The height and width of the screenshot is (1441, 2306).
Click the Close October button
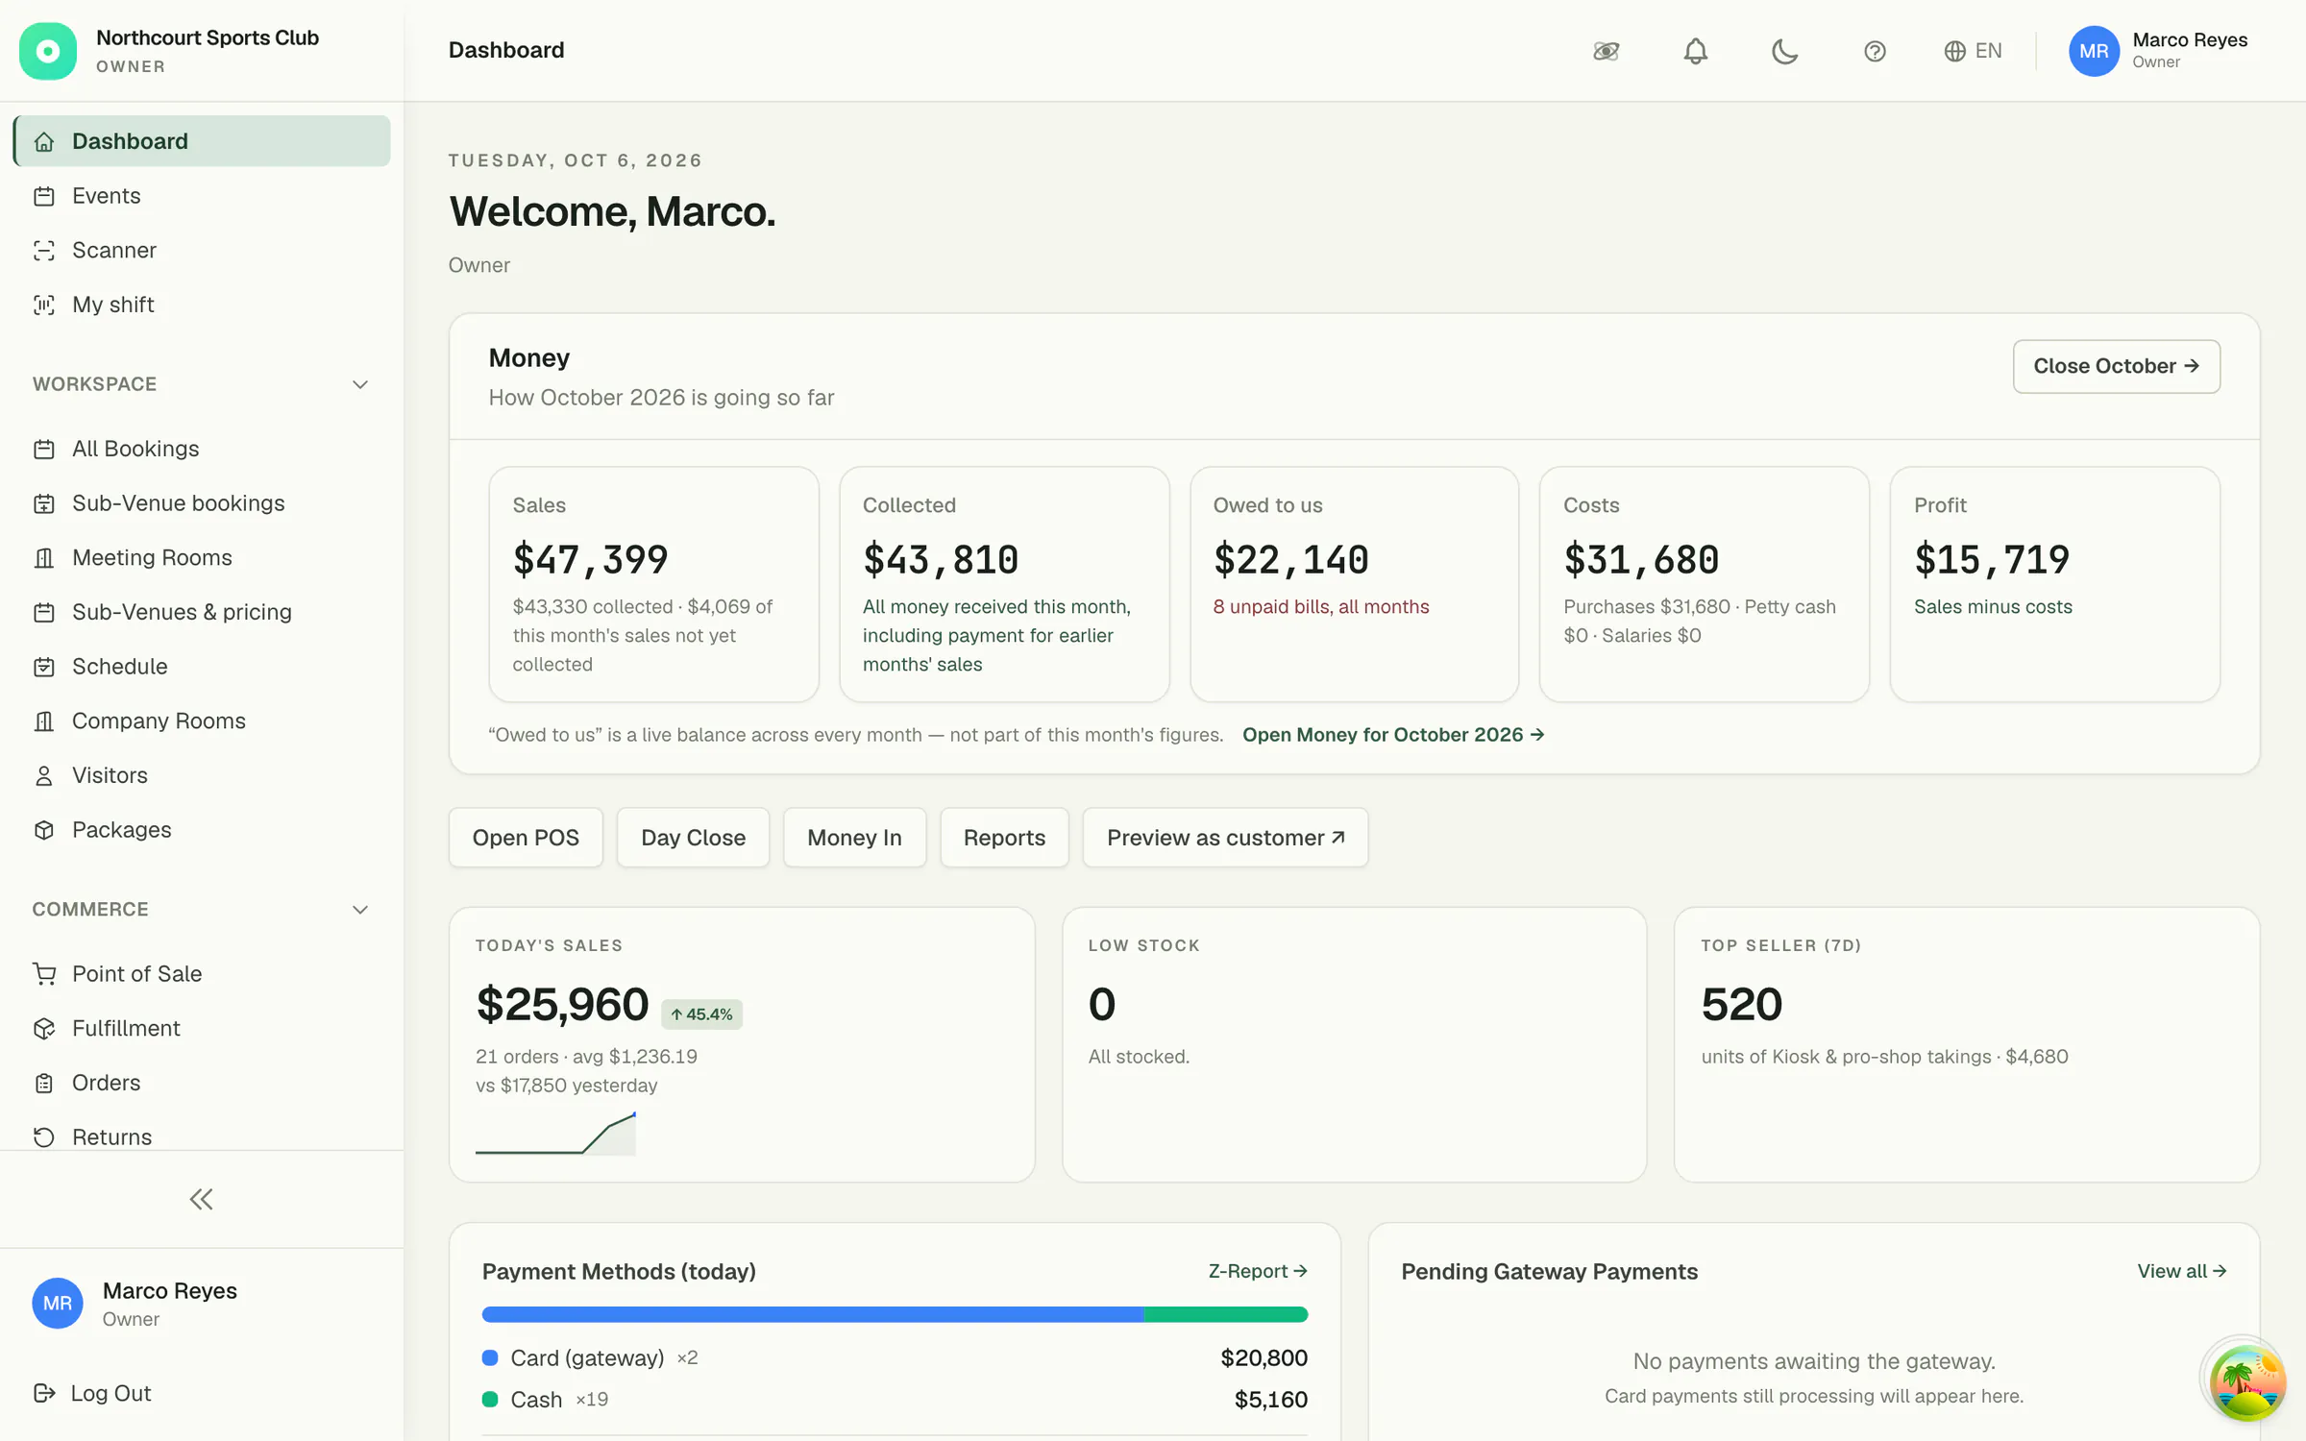2117,366
